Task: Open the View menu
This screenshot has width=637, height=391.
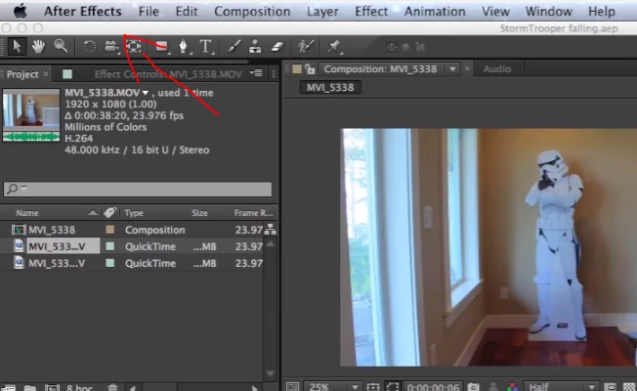Action: 495,12
